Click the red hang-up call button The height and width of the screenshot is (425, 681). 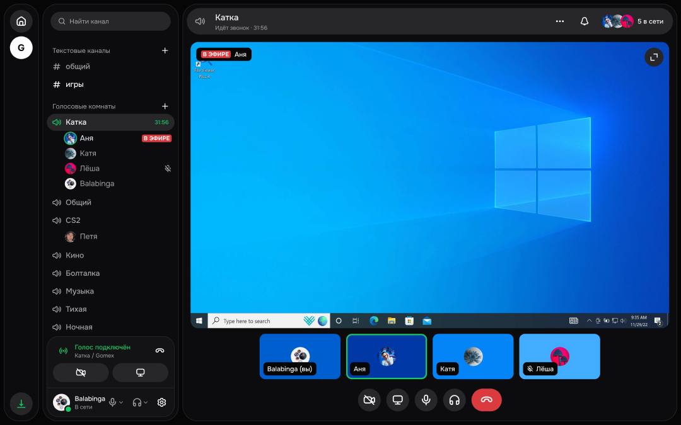coord(486,400)
